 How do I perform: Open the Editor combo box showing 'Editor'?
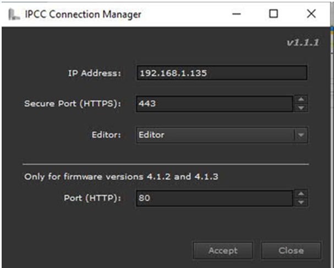pyautogui.click(x=222, y=135)
